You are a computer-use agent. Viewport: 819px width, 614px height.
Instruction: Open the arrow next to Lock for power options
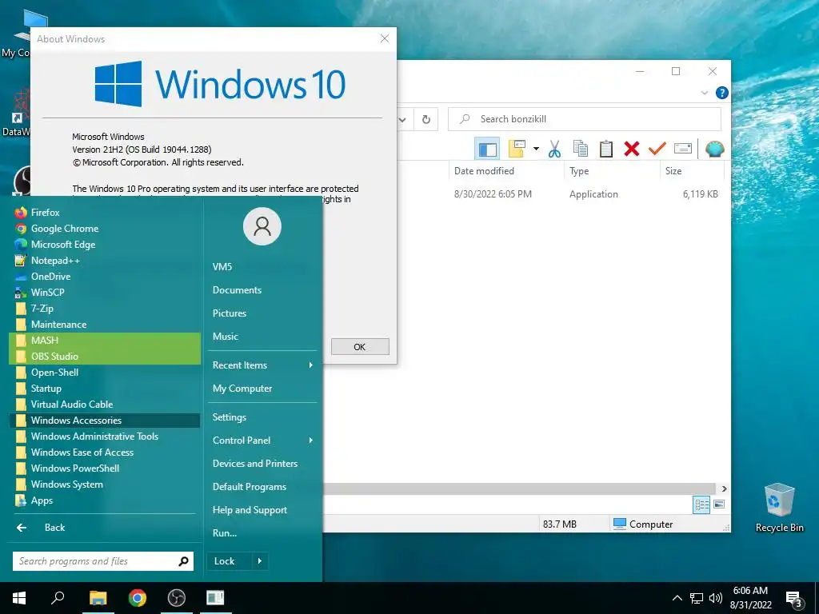260,561
